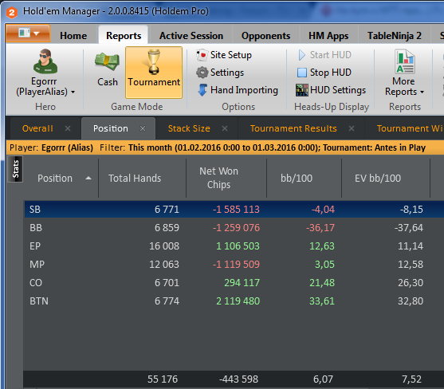Viewport: 444px width, 389px height.
Task: Select the MP position row
Action: tap(234, 265)
